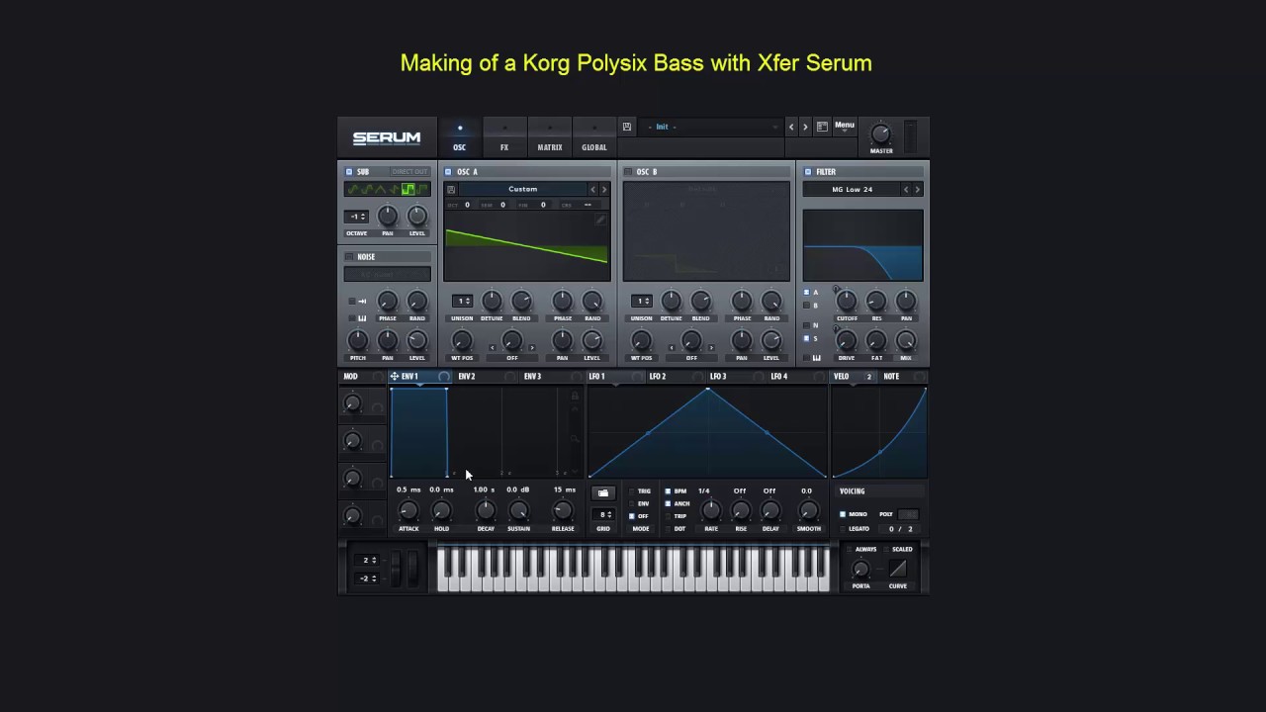Click the filter Res knob

tap(875, 301)
